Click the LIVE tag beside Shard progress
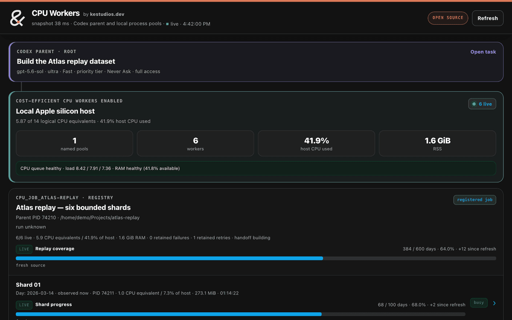The height and width of the screenshot is (320, 512). click(x=24, y=305)
